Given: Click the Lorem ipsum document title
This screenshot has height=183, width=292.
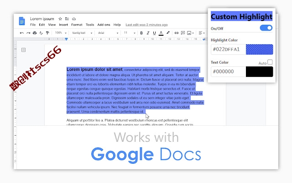Looking at the screenshot, I should (42, 19).
